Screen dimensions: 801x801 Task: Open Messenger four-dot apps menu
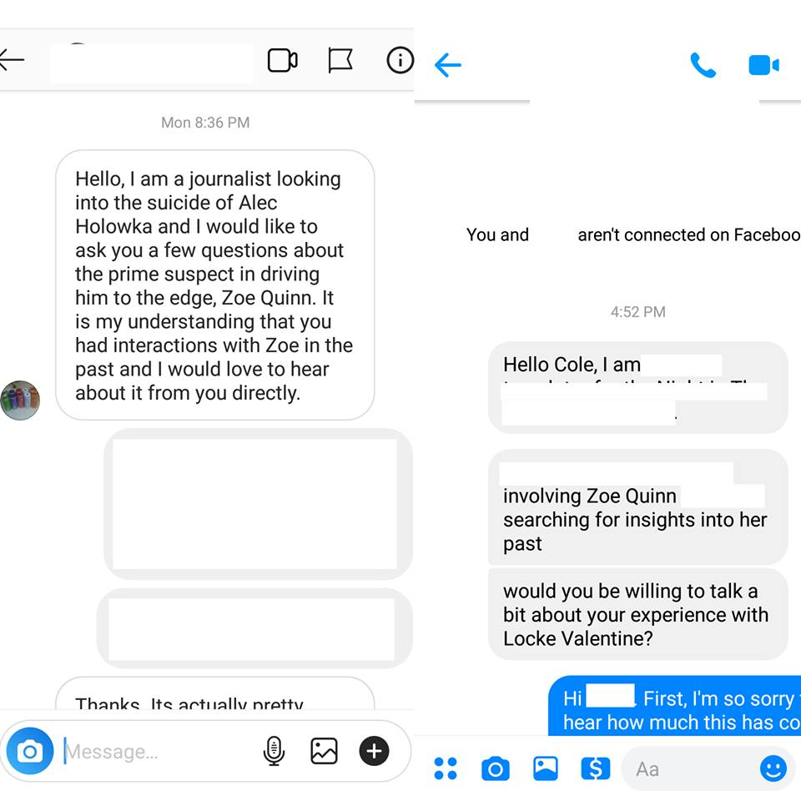pyautogui.click(x=446, y=768)
